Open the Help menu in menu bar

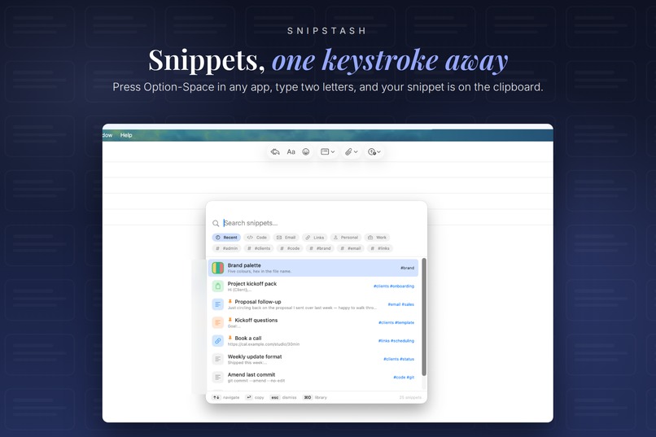[126, 135]
